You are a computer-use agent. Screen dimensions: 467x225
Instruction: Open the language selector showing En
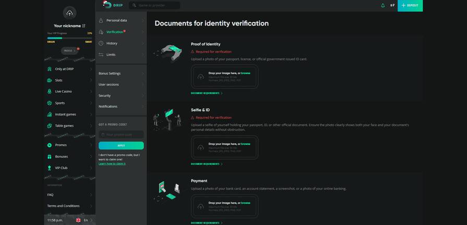tap(82, 220)
